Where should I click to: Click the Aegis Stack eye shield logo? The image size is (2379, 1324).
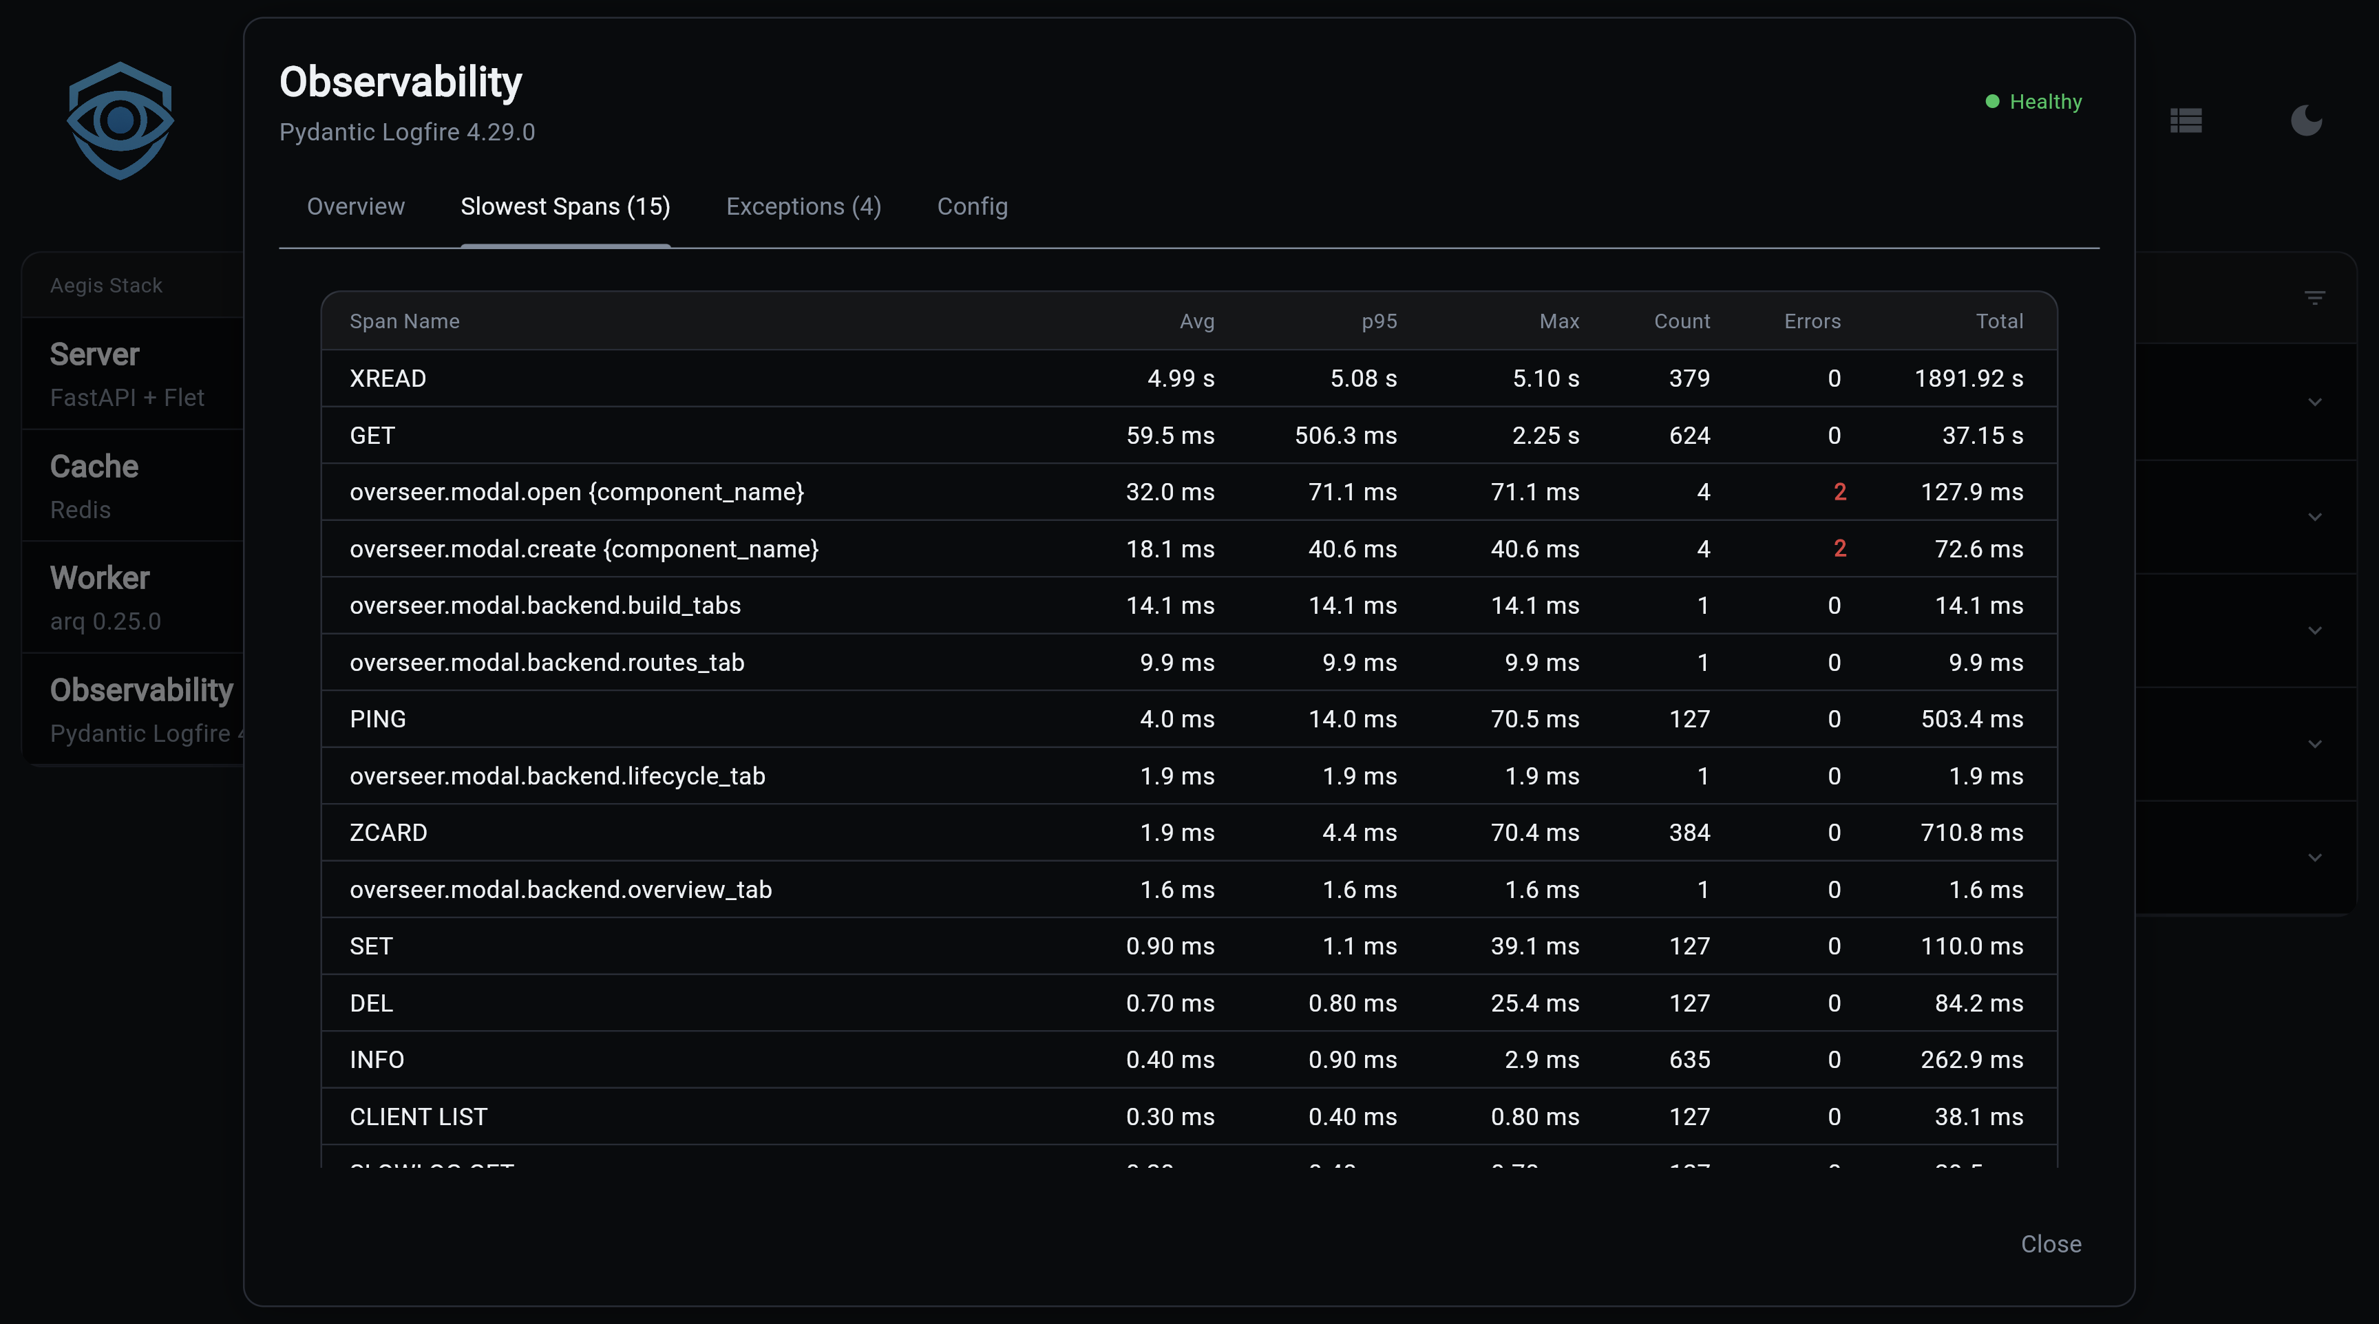coord(120,120)
